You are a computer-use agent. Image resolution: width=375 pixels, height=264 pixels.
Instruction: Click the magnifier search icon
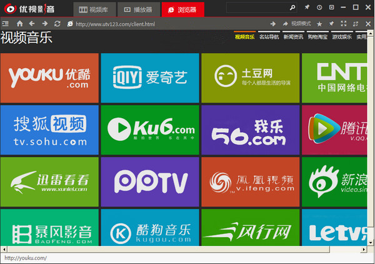coord(292,8)
